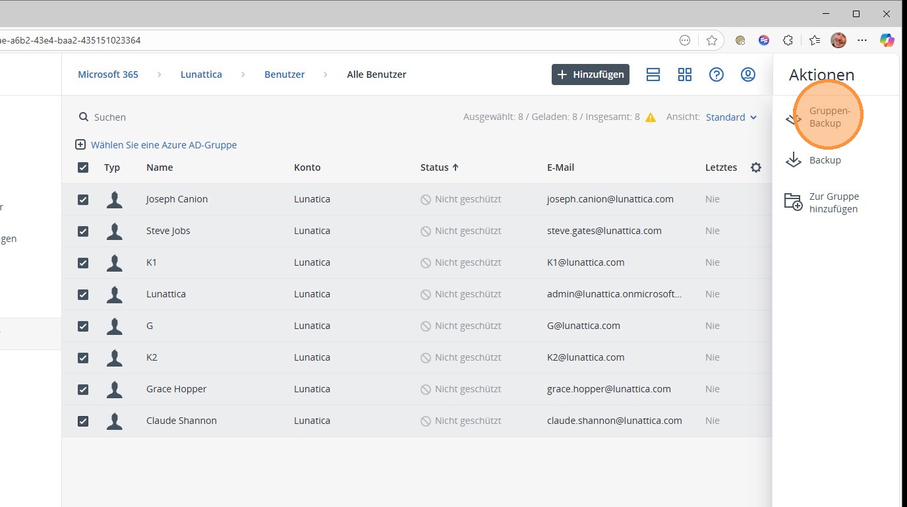Click the Backup action label
This screenshot has width=907, height=507.
coord(825,160)
